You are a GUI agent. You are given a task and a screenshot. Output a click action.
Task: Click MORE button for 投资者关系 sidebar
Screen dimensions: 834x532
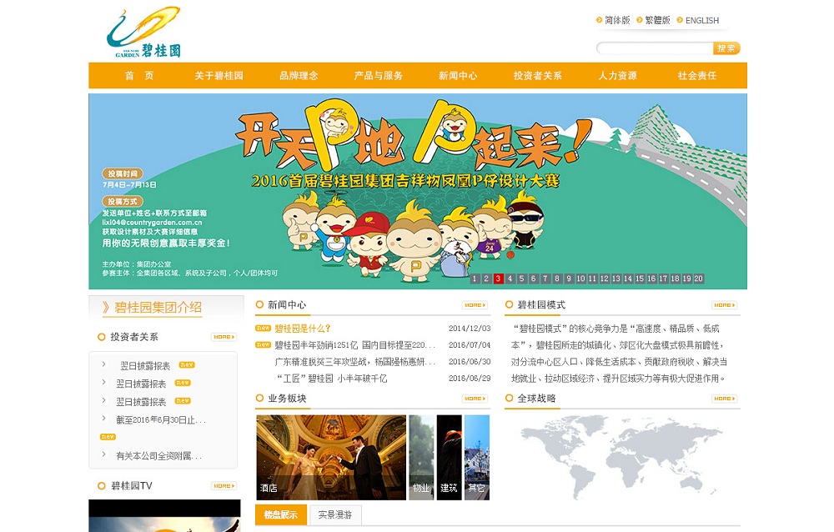coord(224,337)
